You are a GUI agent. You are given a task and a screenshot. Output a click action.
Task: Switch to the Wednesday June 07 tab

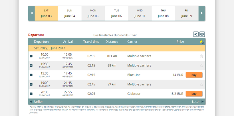click(x=140, y=13)
